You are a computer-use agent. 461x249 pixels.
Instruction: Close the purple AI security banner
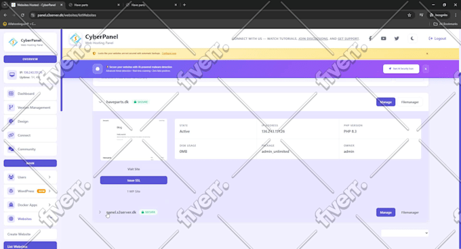point(426,68)
